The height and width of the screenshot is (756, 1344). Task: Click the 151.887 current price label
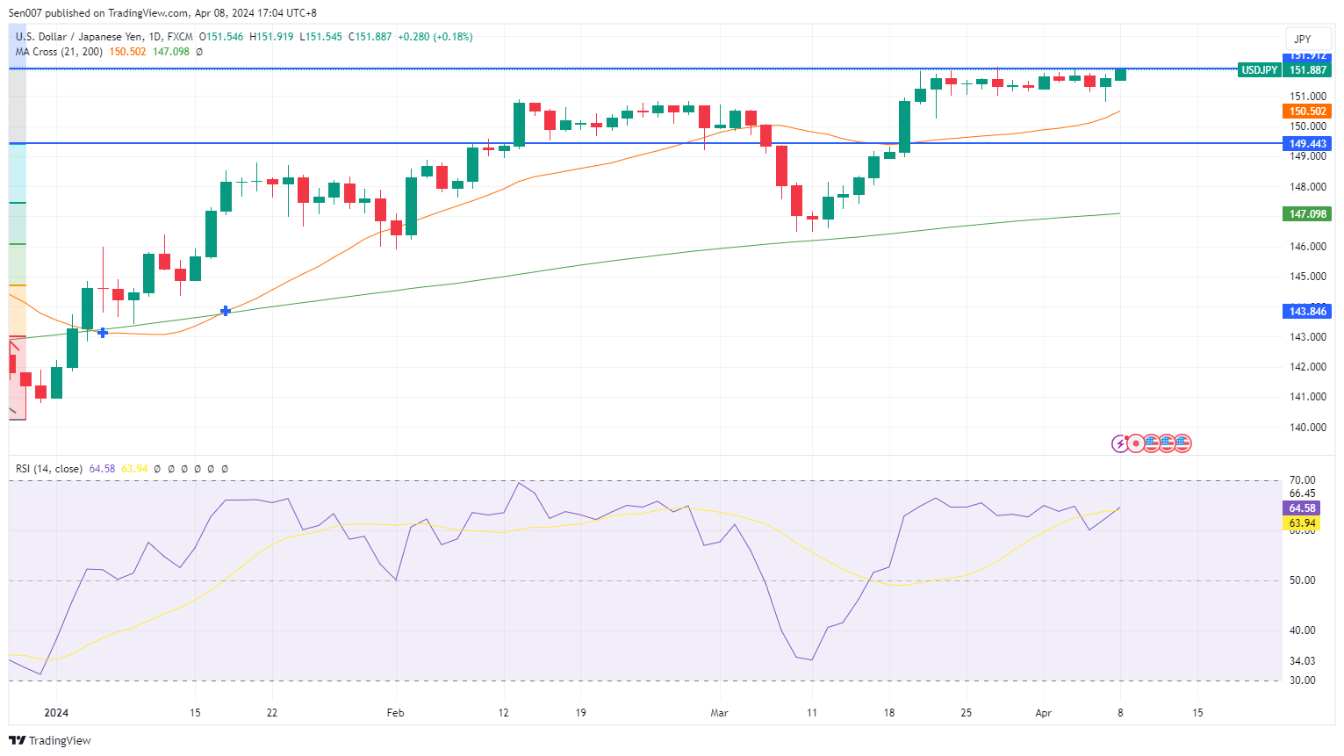coord(1307,70)
